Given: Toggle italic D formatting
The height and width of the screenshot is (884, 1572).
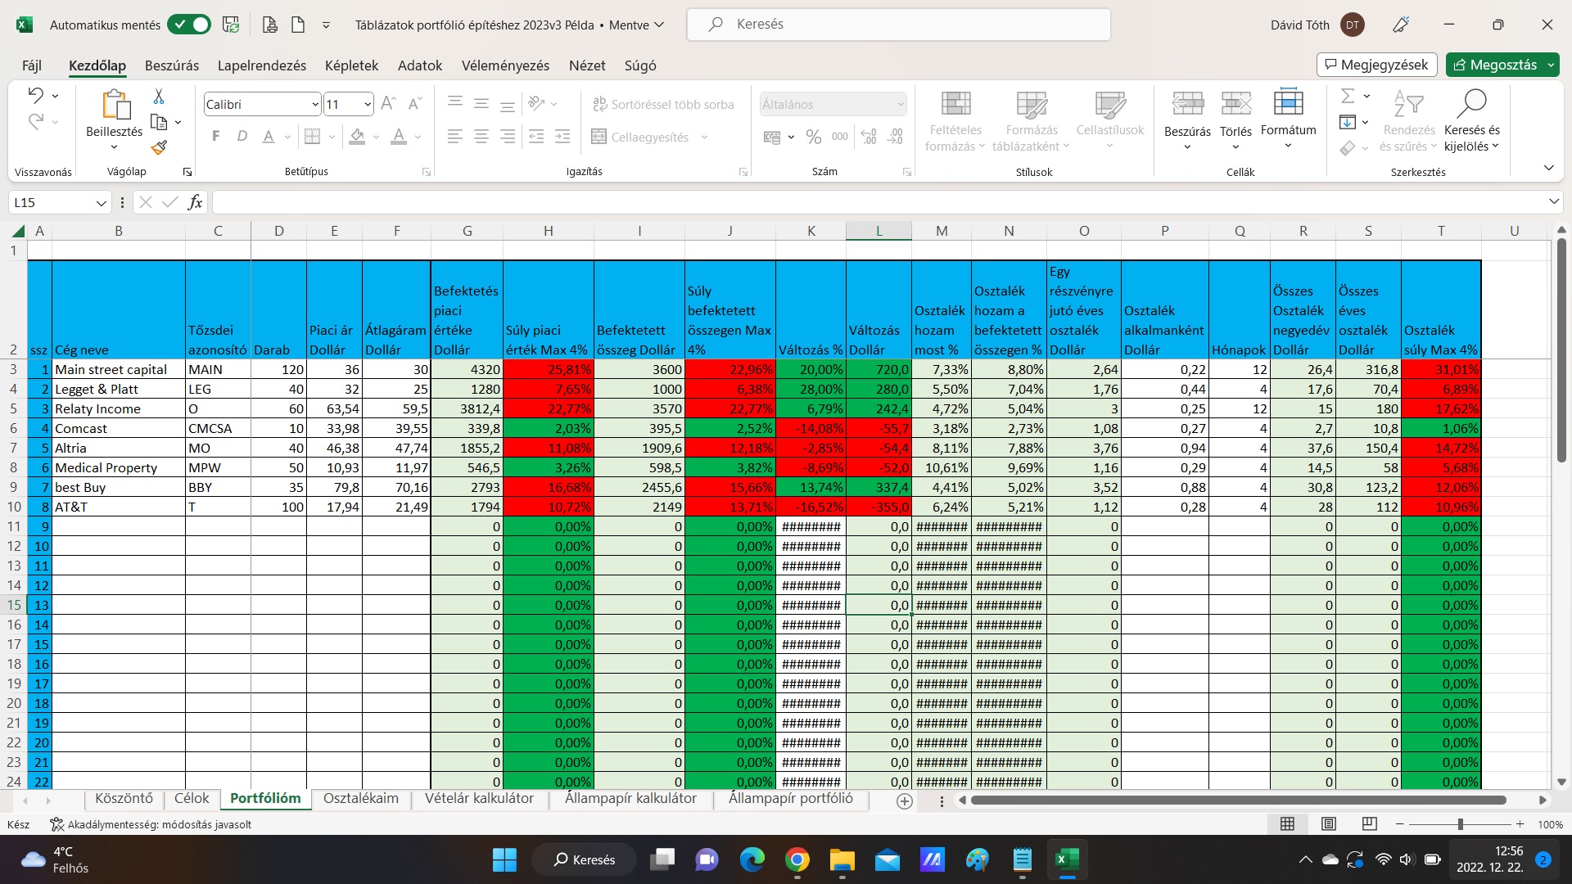Looking at the screenshot, I should 242,137.
